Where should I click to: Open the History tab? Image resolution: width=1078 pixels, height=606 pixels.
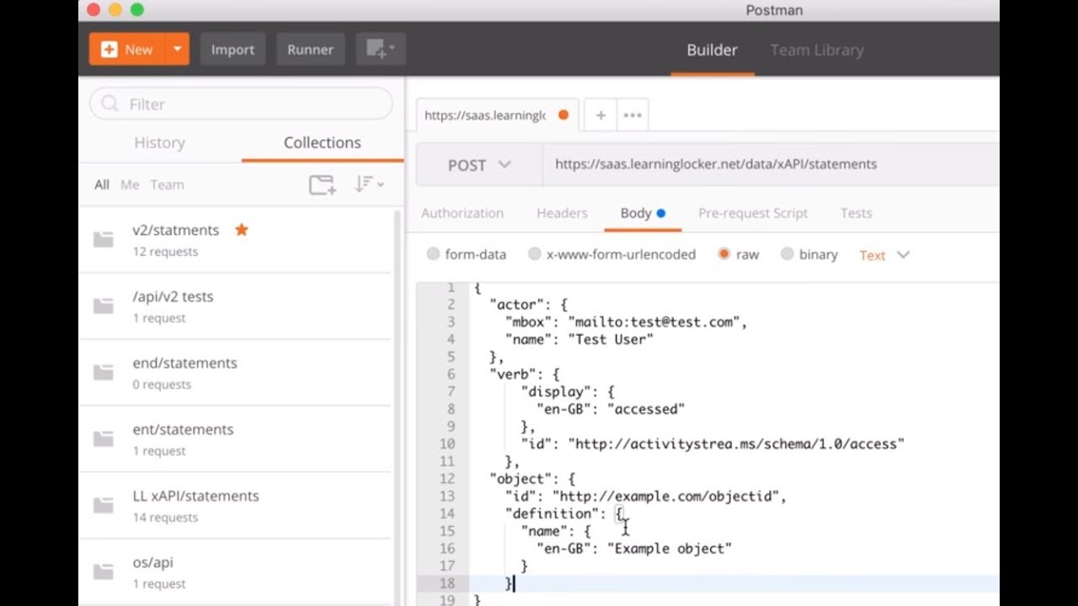(159, 143)
